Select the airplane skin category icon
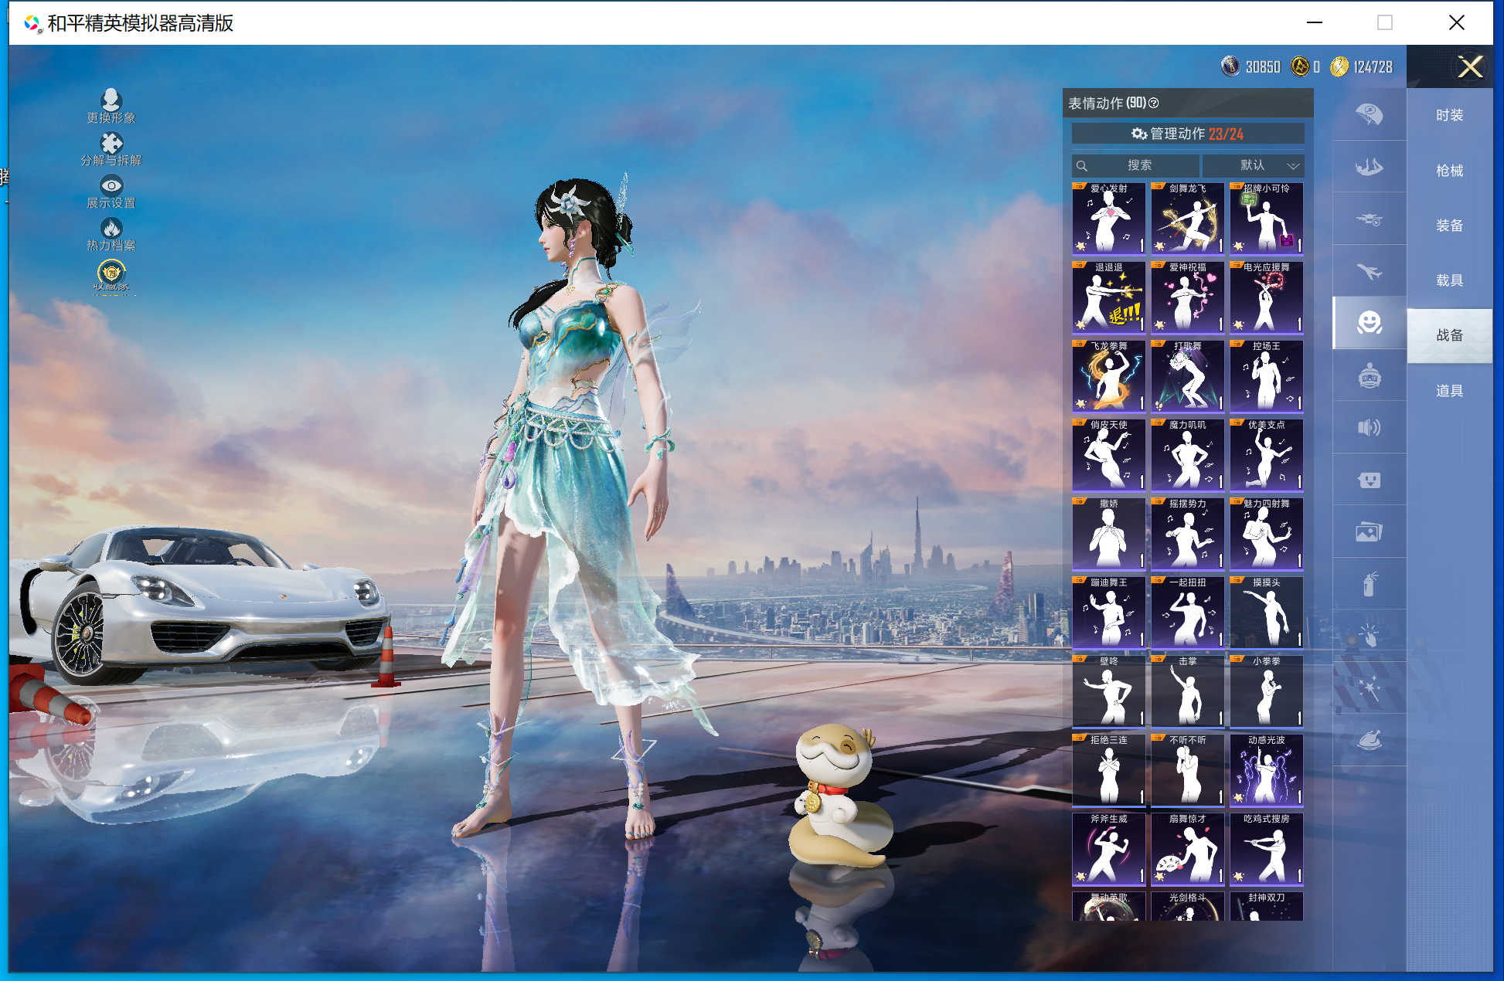Viewport: 1504px width, 981px height. tap(1369, 271)
